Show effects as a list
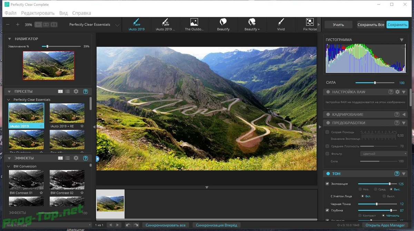Screen dimensions: 414x231 [67, 158]
